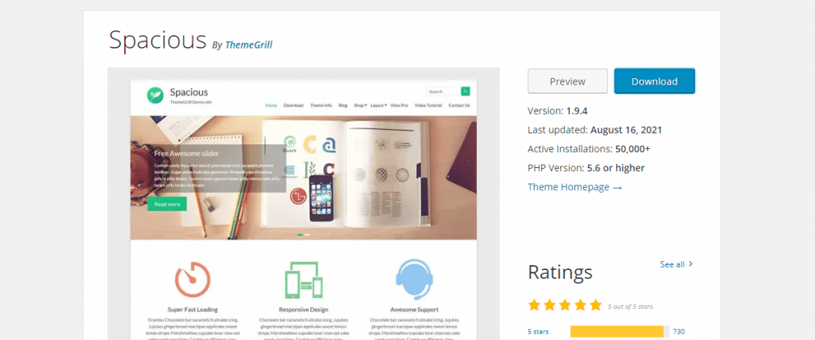
Task: Click the green search magnifier icon
Action: (x=465, y=92)
